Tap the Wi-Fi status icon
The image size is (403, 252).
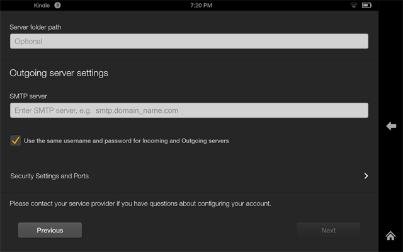pos(354,5)
